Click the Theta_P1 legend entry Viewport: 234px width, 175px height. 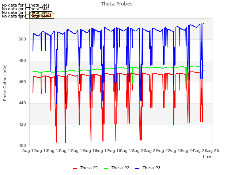(x=86, y=168)
